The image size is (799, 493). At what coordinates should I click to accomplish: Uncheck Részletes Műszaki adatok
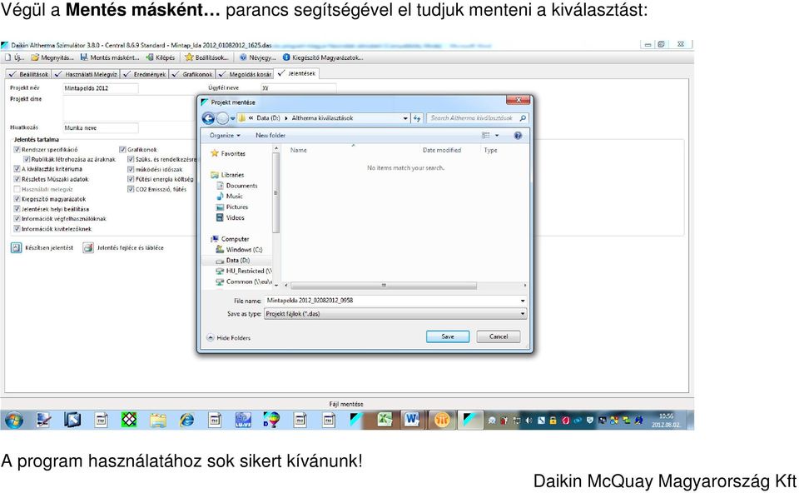[17, 179]
